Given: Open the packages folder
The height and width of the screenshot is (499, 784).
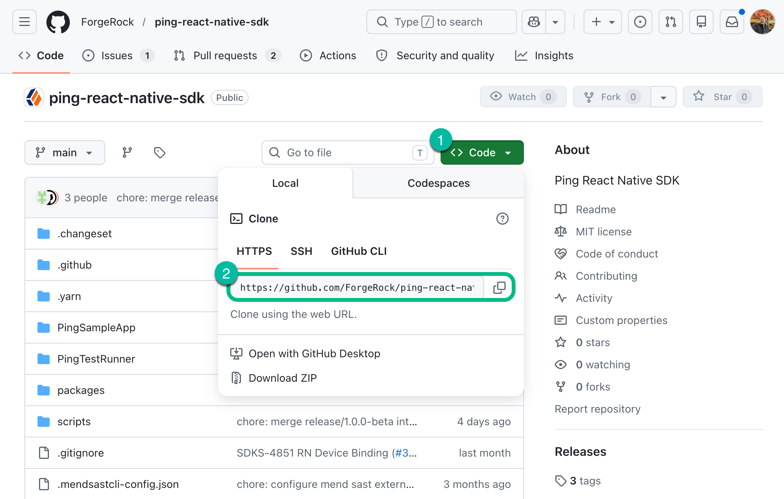Looking at the screenshot, I should pyautogui.click(x=81, y=390).
